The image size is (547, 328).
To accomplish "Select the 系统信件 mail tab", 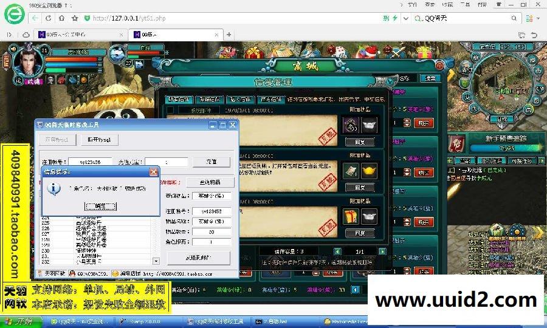I will [x=209, y=100].
